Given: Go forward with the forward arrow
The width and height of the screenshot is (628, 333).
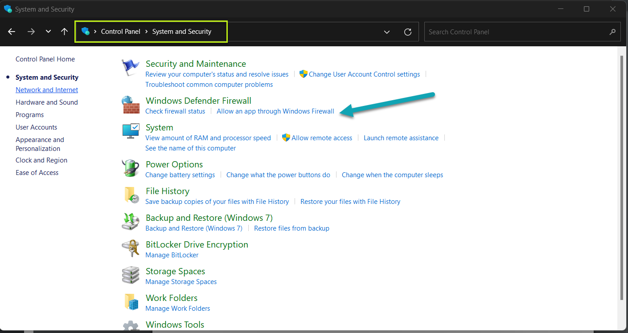Looking at the screenshot, I should pos(31,32).
